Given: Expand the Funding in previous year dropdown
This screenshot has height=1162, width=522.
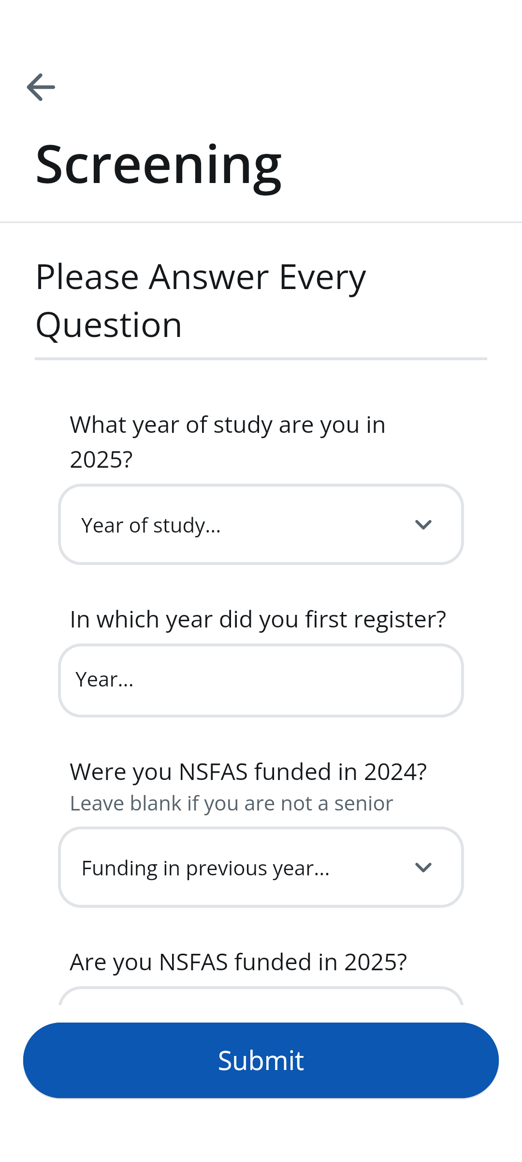Looking at the screenshot, I should coord(261,868).
